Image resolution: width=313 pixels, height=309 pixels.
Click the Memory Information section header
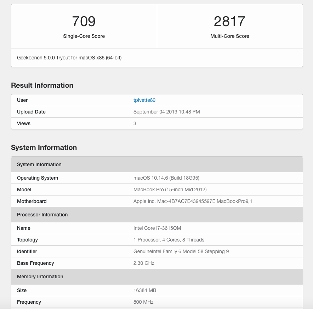157,277
